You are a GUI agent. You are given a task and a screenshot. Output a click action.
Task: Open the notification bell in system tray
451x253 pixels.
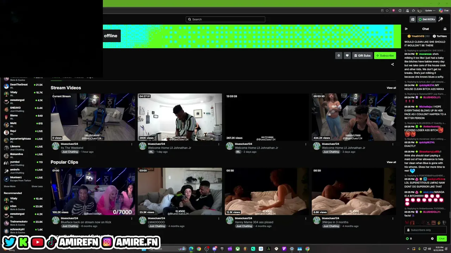click(446, 249)
